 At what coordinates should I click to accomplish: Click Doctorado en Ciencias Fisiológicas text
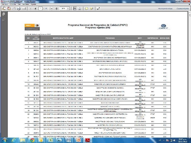[x=110, y=77]
